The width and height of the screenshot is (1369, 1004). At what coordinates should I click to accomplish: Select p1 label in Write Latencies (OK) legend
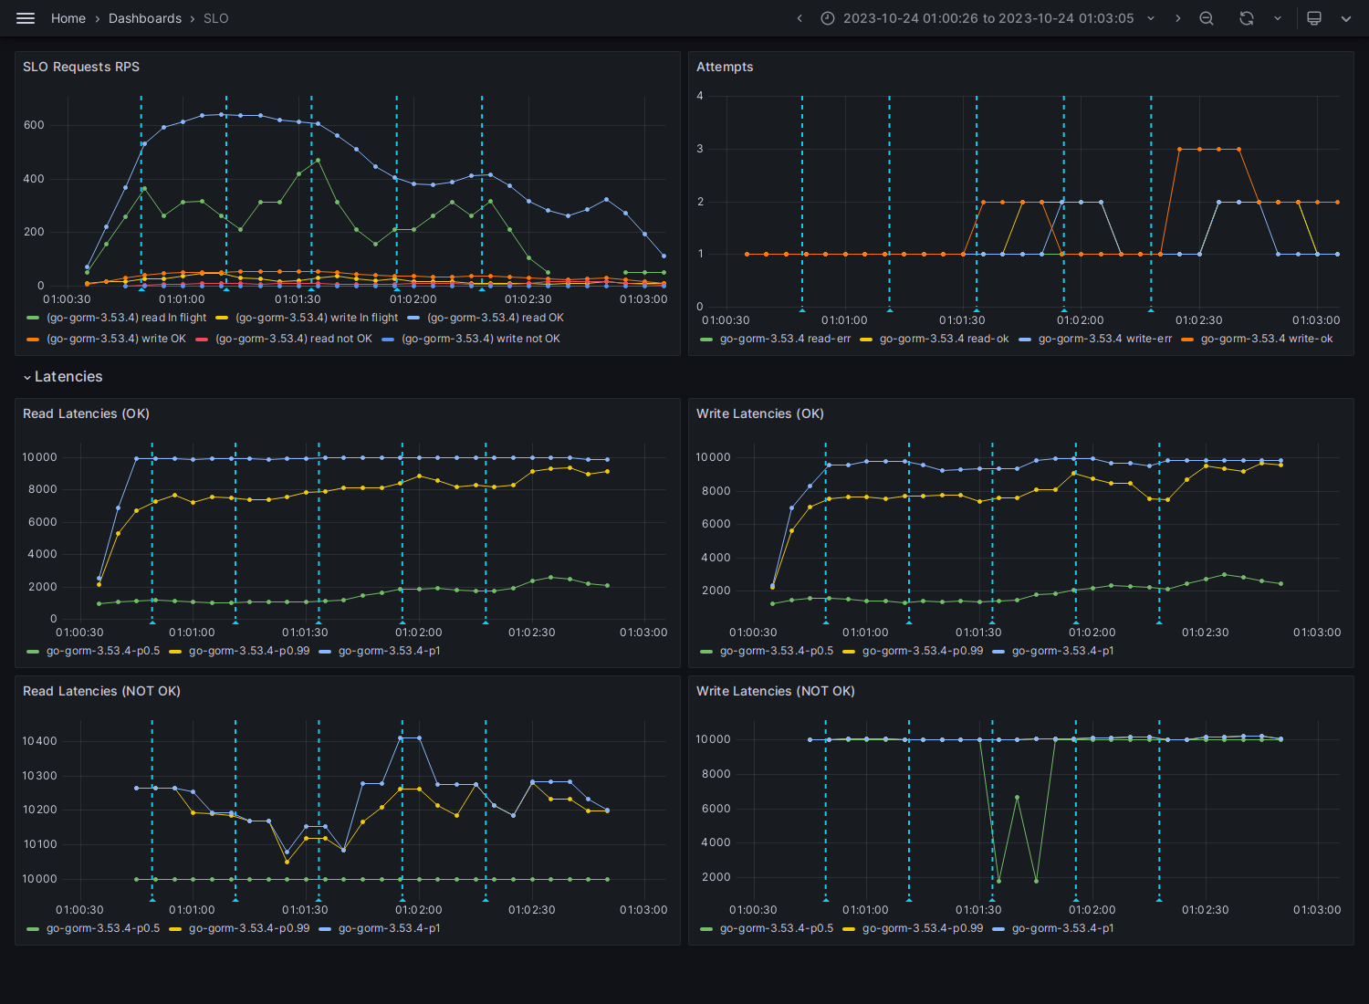pos(1063,651)
